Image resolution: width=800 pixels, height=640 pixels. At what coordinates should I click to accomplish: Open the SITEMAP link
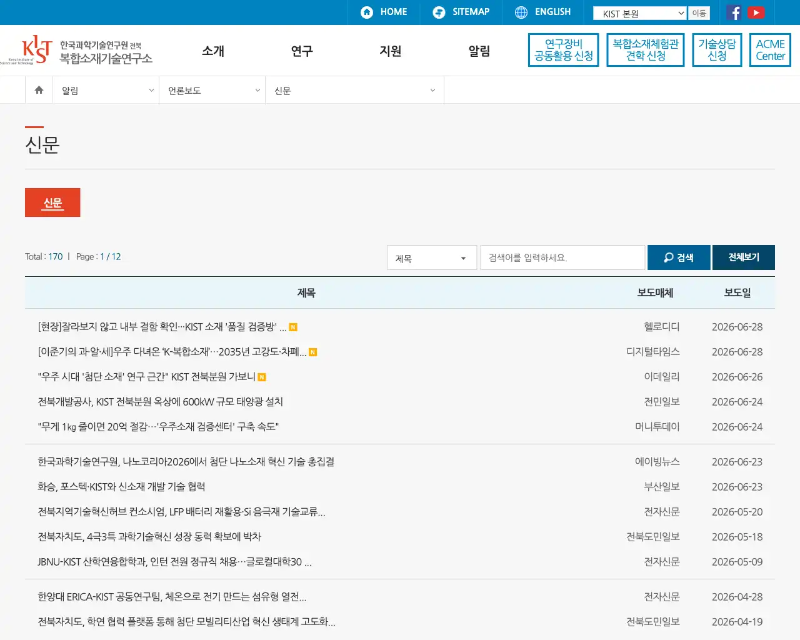click(x=461, y=12)
